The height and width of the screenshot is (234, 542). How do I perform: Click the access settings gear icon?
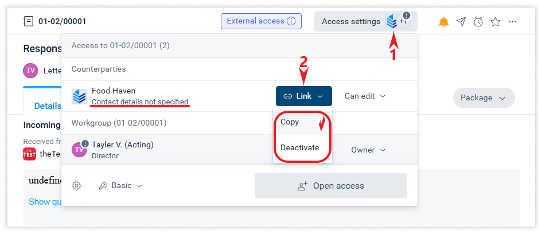[77, 186]
